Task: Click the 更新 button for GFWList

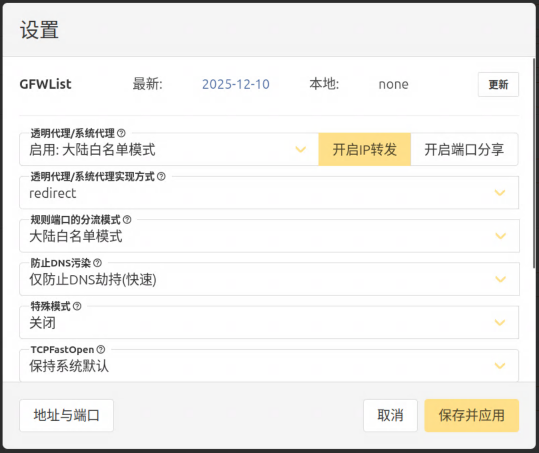Action: click(x=498, y=84)
